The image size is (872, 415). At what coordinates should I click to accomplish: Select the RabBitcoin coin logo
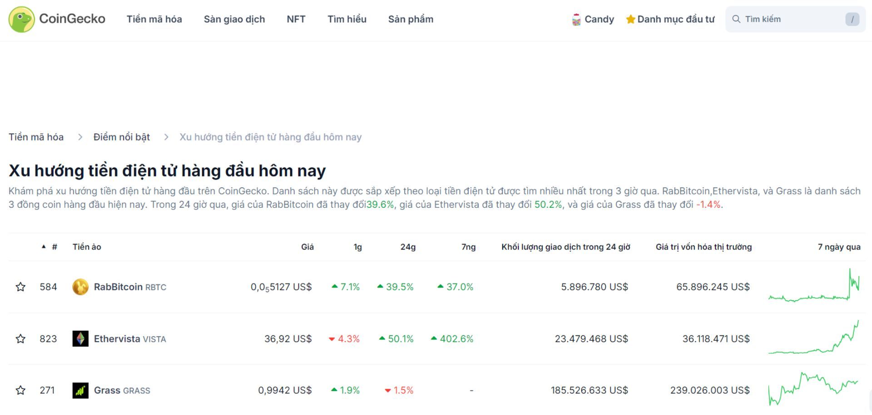pos(79,287)
